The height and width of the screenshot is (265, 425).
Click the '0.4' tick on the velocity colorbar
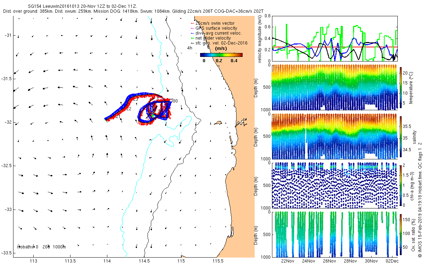pyautogui.click(x=234, y=61)
